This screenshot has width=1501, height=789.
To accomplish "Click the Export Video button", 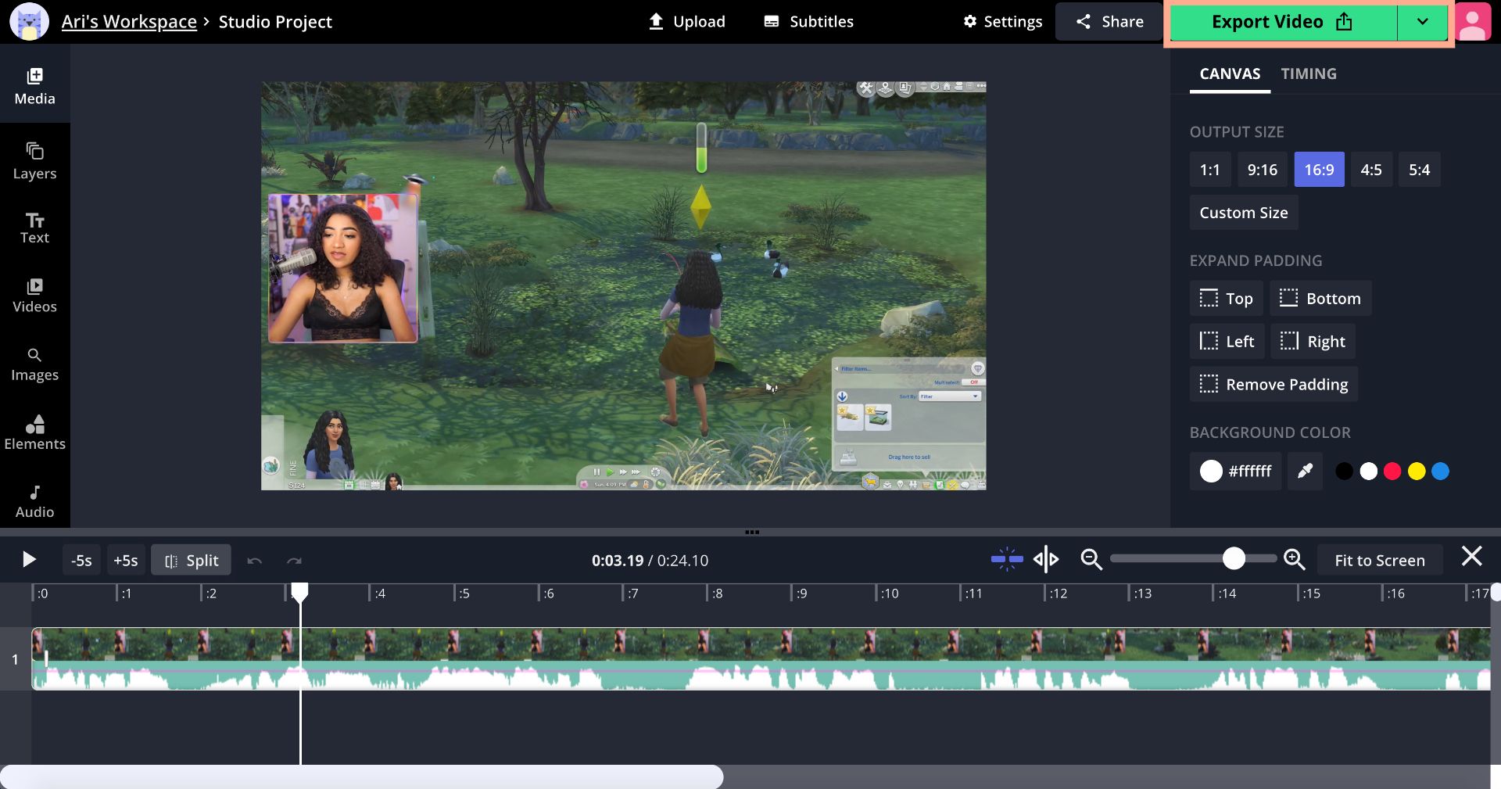I will click(1283, 22).
